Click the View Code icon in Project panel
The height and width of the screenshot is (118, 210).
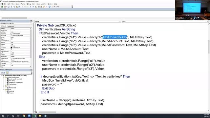[2, 73]
